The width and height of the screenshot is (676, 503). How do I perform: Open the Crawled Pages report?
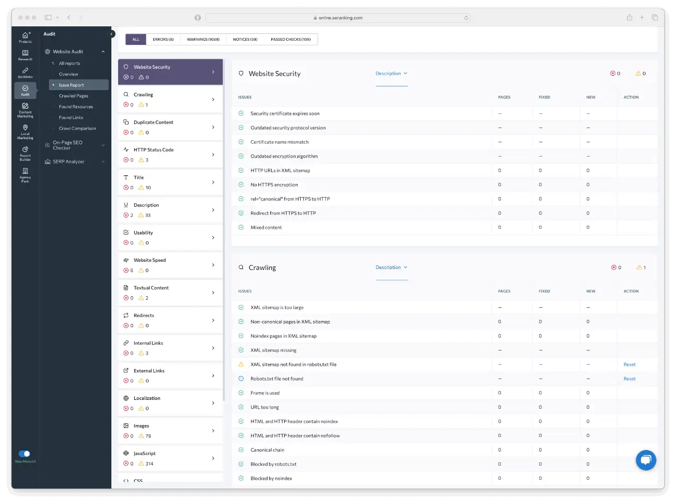coord(74,96)
